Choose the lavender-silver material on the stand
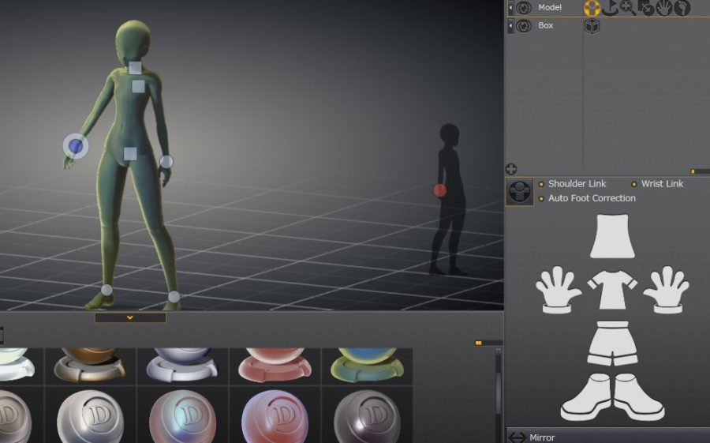 click(x=182, y=365)
